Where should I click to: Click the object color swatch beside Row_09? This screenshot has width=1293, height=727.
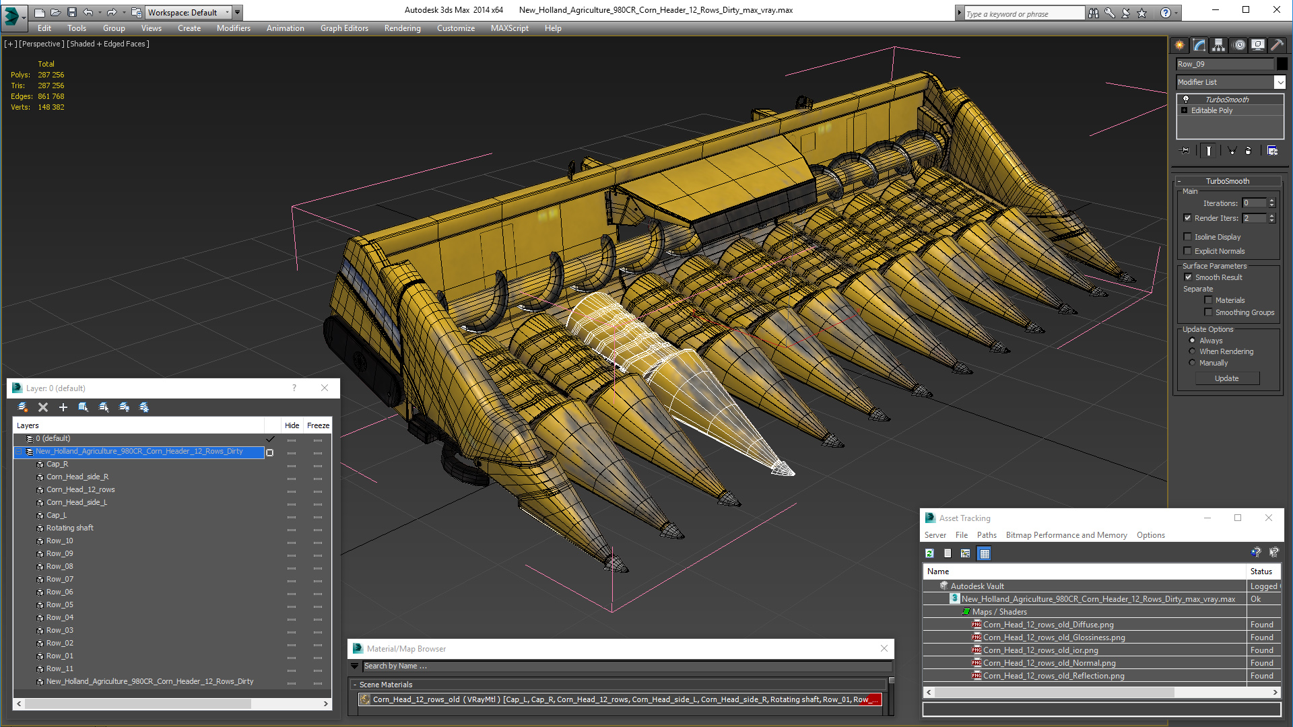point(1282,64)
